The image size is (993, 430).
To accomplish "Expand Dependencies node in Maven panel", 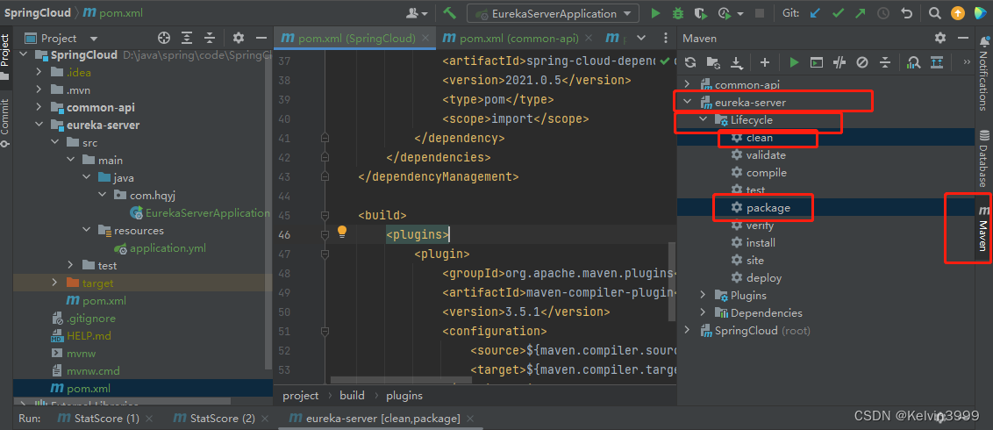I will pyautogui.click(x=703, y=312).
